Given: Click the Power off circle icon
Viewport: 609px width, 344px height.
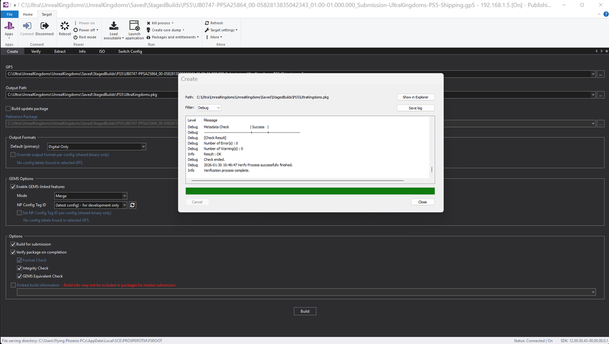Looking at the screenshot, I should (x=76, y=30).
